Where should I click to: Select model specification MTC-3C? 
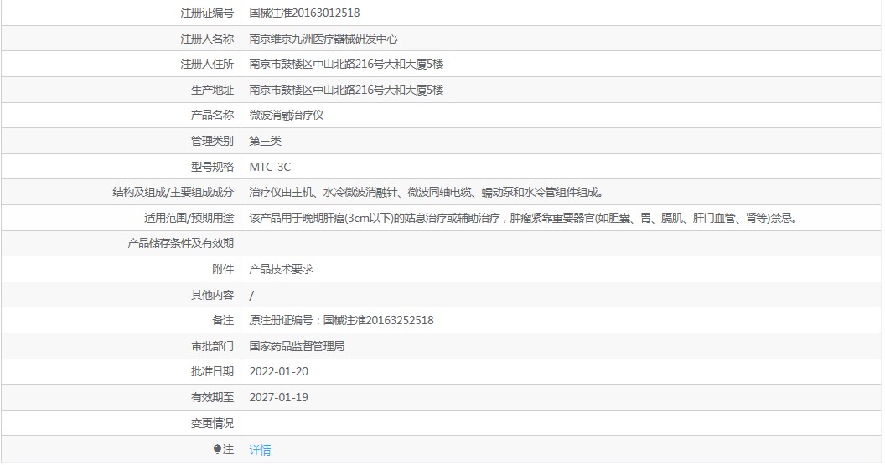[270, 167]
